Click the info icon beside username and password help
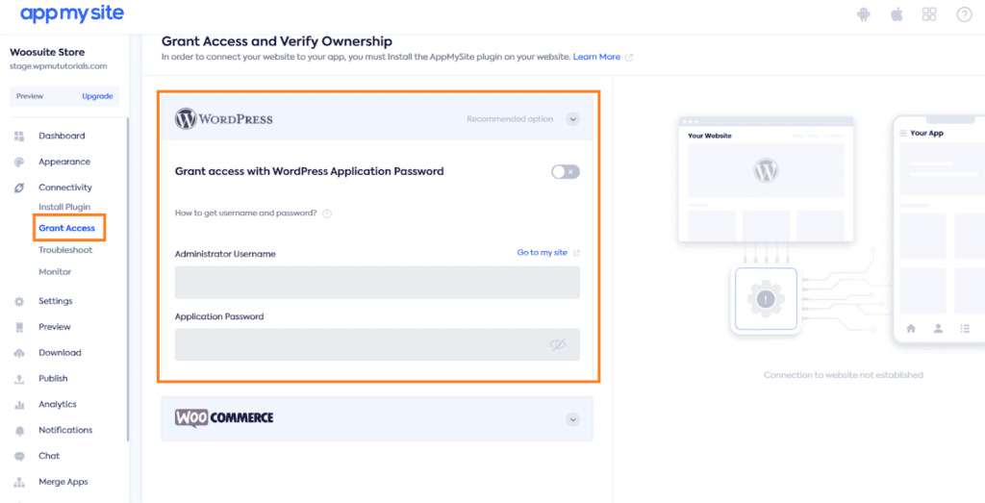Viewport: 985px width, 503px height. click(327, 214)
